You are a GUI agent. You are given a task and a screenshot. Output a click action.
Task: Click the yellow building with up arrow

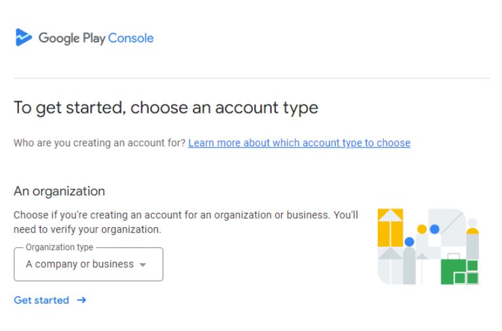[390, 228]
